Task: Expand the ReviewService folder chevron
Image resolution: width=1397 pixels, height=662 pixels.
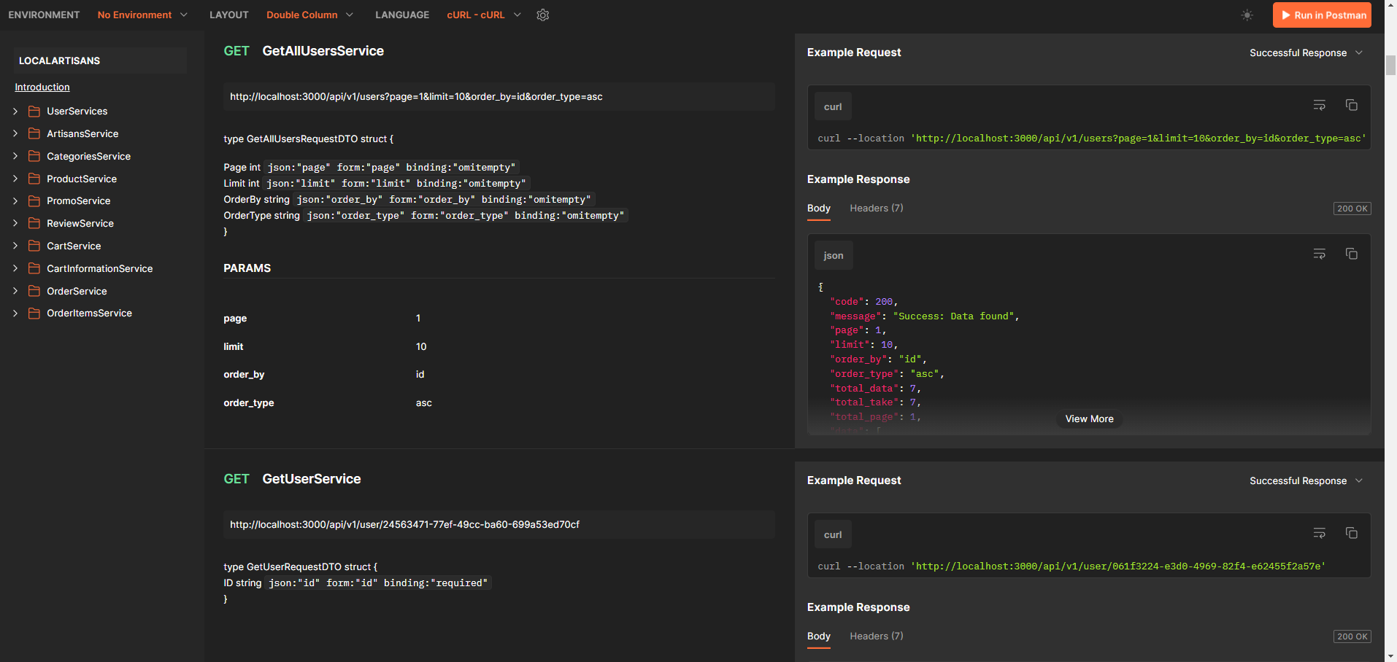Action: pos(15,223)
